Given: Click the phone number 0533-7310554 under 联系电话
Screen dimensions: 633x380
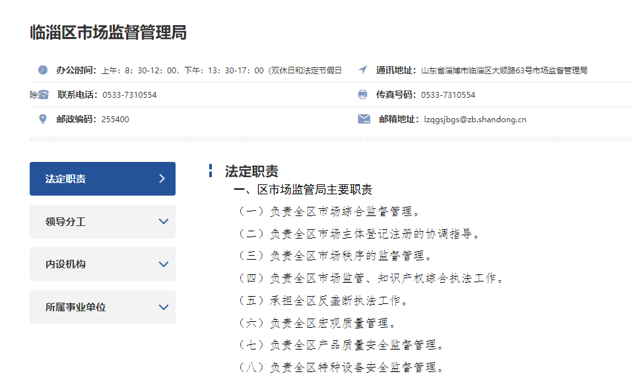Looking at the screenshot, I should click(x=129, y=95).
